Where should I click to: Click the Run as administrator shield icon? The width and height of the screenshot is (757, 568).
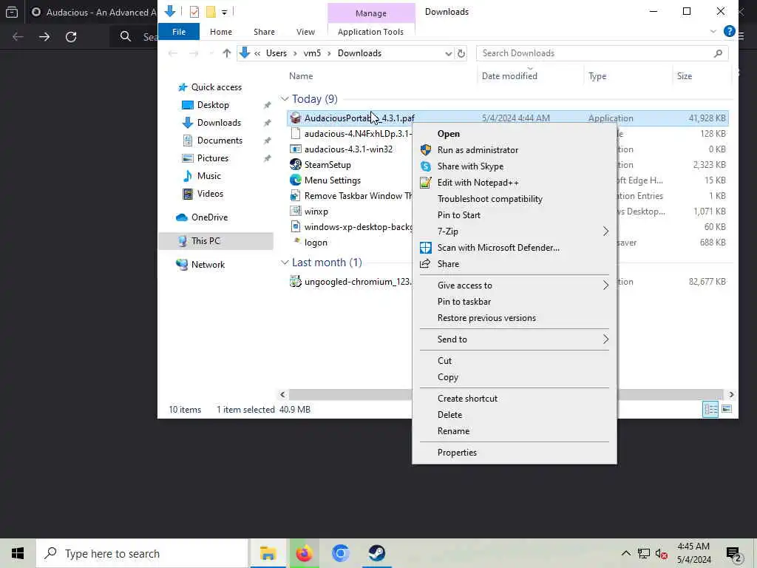(x=425, y=149)
